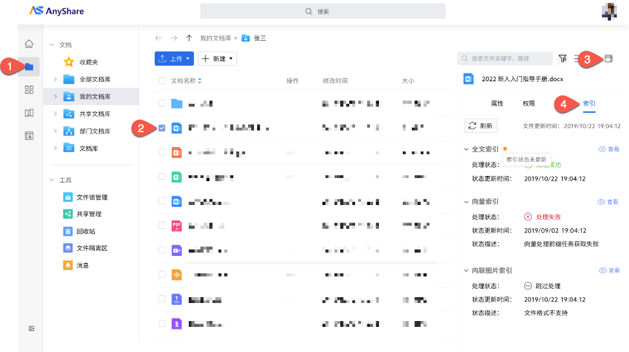Open the documents folder icon in left rail
This screenshot has width=629, height=352.
[x=29, y=66]
